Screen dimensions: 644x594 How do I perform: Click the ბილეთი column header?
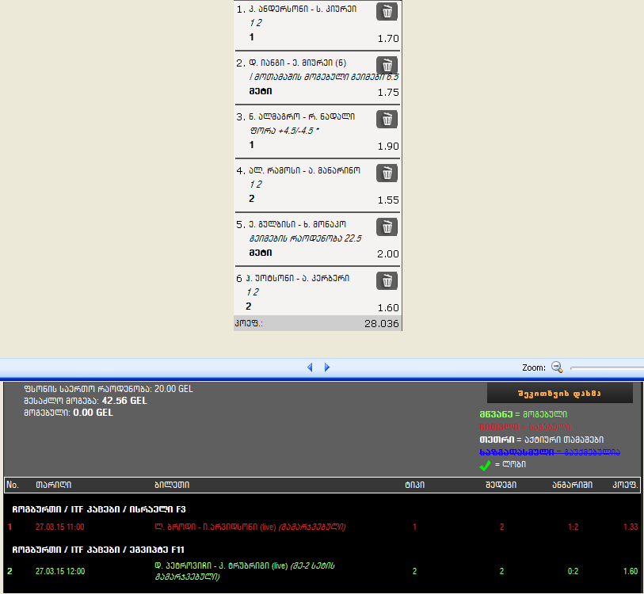pos(172,485)
